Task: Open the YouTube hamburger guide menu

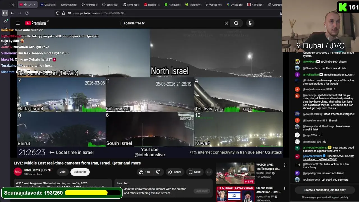Action: pyautogui.click(x=18, y=23)
